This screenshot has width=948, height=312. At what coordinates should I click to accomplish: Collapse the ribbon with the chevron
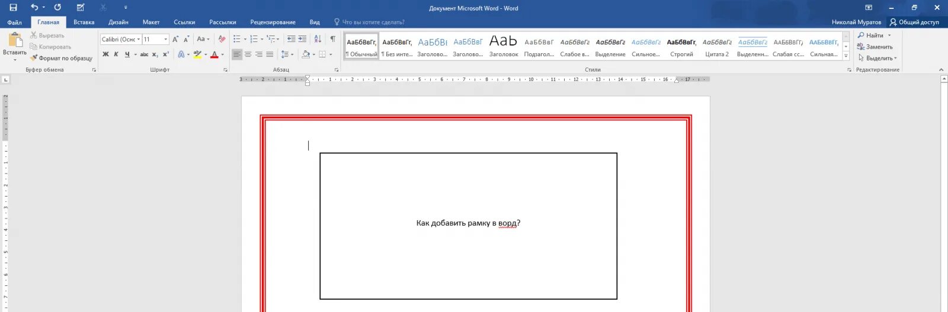click(941, 70)
